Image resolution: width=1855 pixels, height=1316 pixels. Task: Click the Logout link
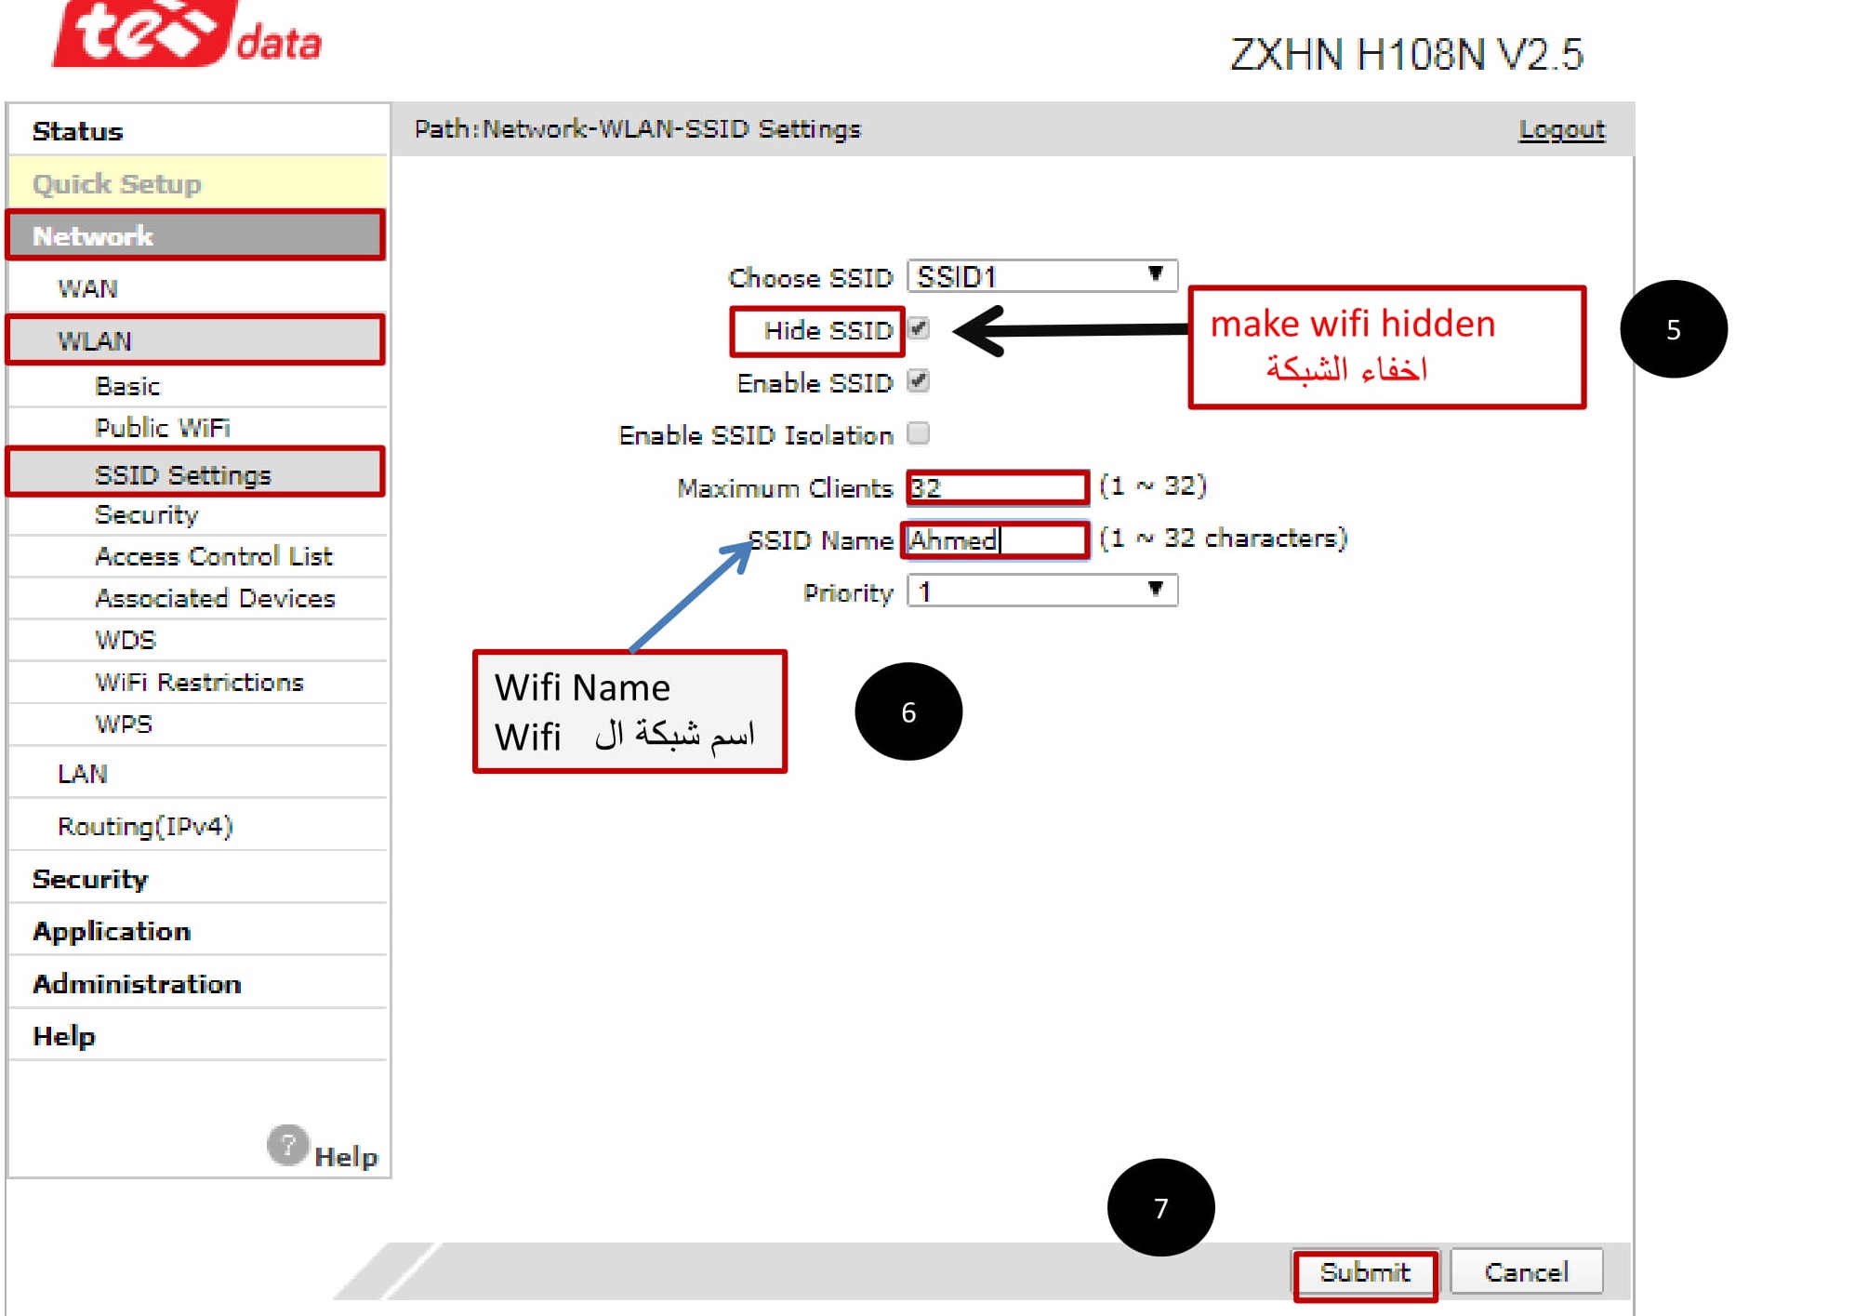[x=1561, y=129]
